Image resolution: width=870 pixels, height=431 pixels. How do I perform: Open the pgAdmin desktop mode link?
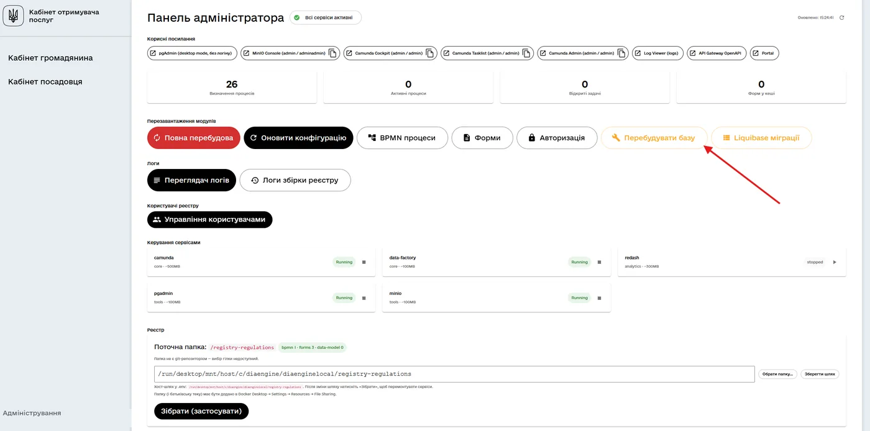pos(191,53)
